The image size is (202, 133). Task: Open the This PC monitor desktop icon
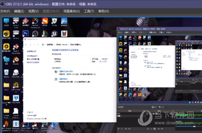[x=6, y=22]
